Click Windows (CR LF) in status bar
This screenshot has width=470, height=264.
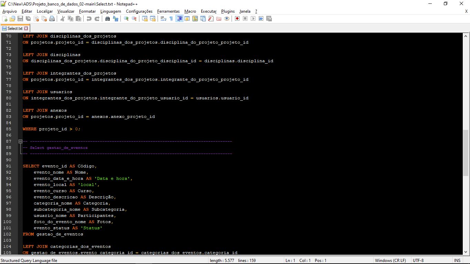tap(390, 261)
